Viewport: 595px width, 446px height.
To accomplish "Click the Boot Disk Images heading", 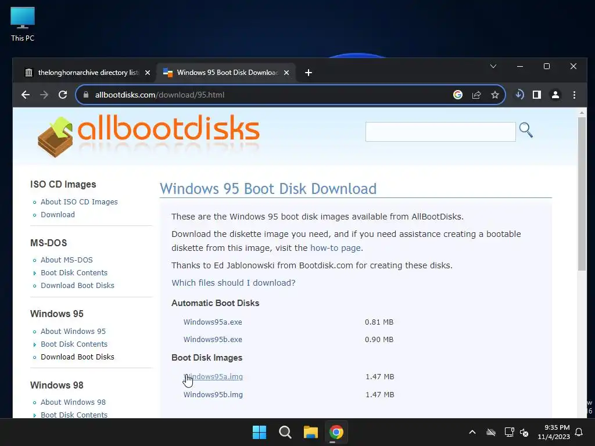I will coord(207,358).
